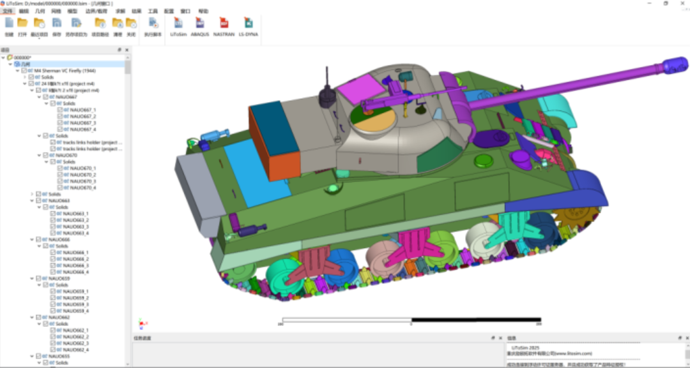Collapse the NAUO666 node
This screenshot has width=690, height=368.
[x=32, y=240]
